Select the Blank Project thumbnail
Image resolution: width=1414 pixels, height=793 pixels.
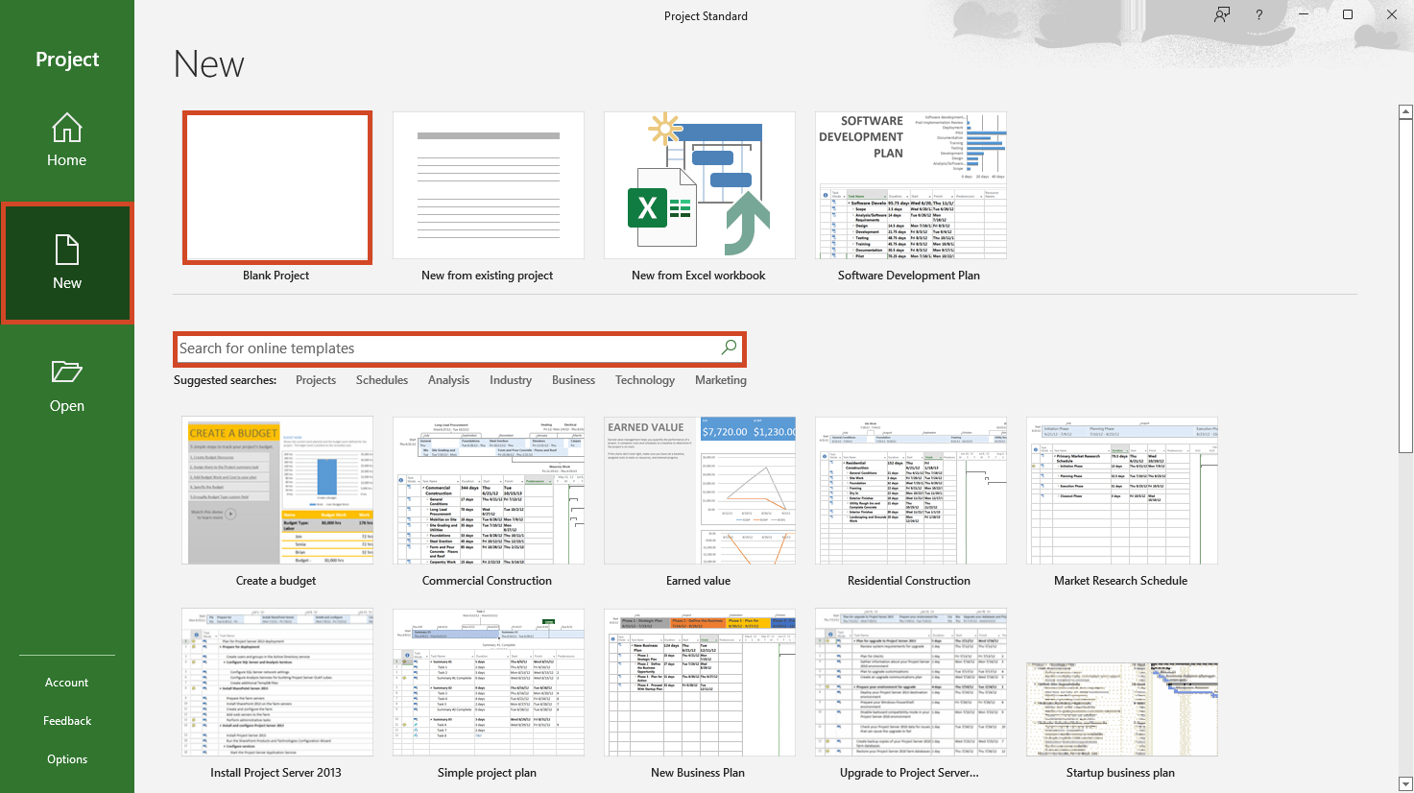(x=276, y=186)
